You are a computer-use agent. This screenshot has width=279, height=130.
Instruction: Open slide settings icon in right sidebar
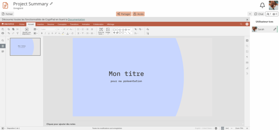tap(247, 41)
